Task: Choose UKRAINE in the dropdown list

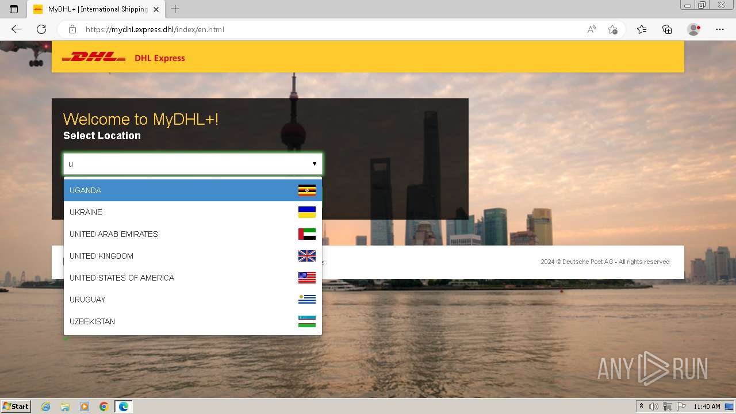Action: pyautogui.click(x=193, y=212)
